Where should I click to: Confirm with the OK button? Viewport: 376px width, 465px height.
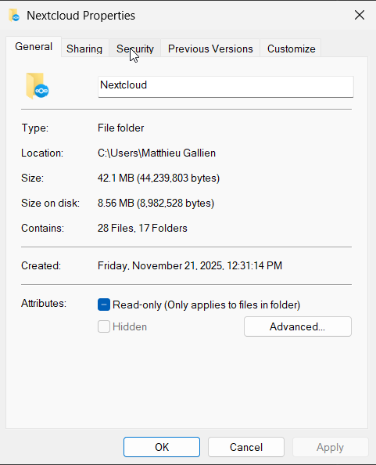(162, 447)
